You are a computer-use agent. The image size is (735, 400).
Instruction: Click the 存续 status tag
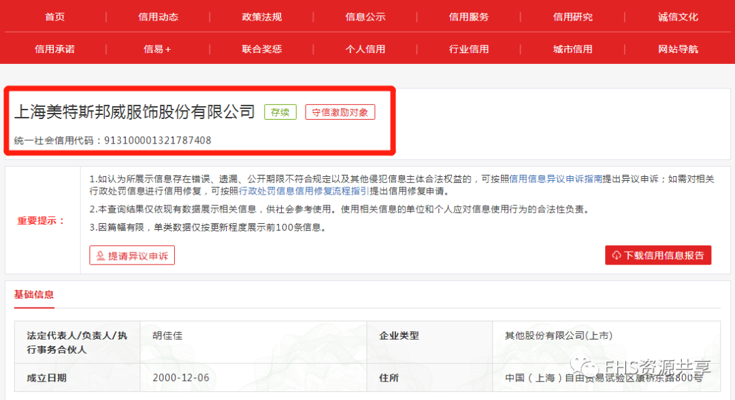(280, 112)
